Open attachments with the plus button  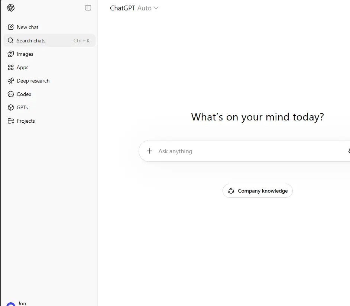pyautogui.click(x=149, y=151)
